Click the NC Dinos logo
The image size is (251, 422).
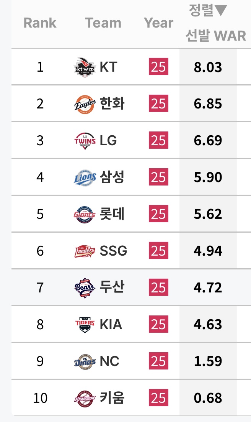pyautogui.click(x=84, y=361)
